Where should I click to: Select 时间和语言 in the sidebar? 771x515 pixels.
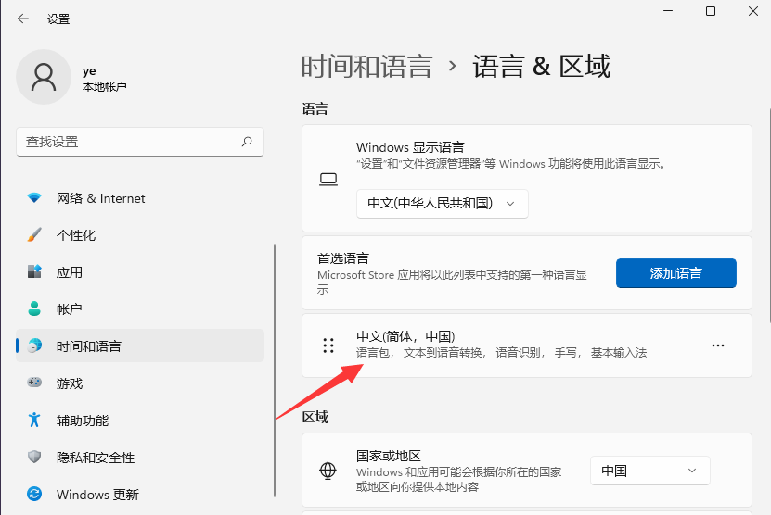(140, 345)
